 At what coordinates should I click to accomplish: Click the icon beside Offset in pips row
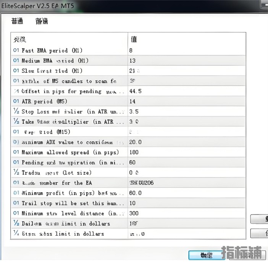coord(16,91)
